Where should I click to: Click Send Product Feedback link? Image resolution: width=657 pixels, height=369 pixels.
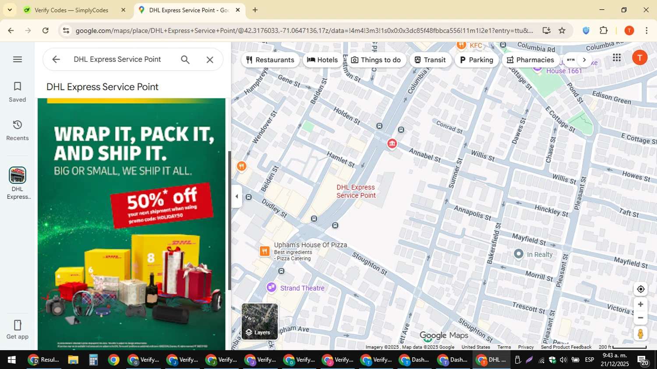click(x=566, y=347)
